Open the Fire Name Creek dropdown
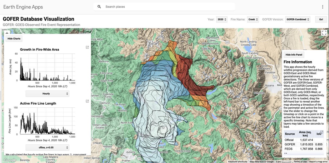Image resolution: width=329 pixels, height=163 pixels. 253,19
